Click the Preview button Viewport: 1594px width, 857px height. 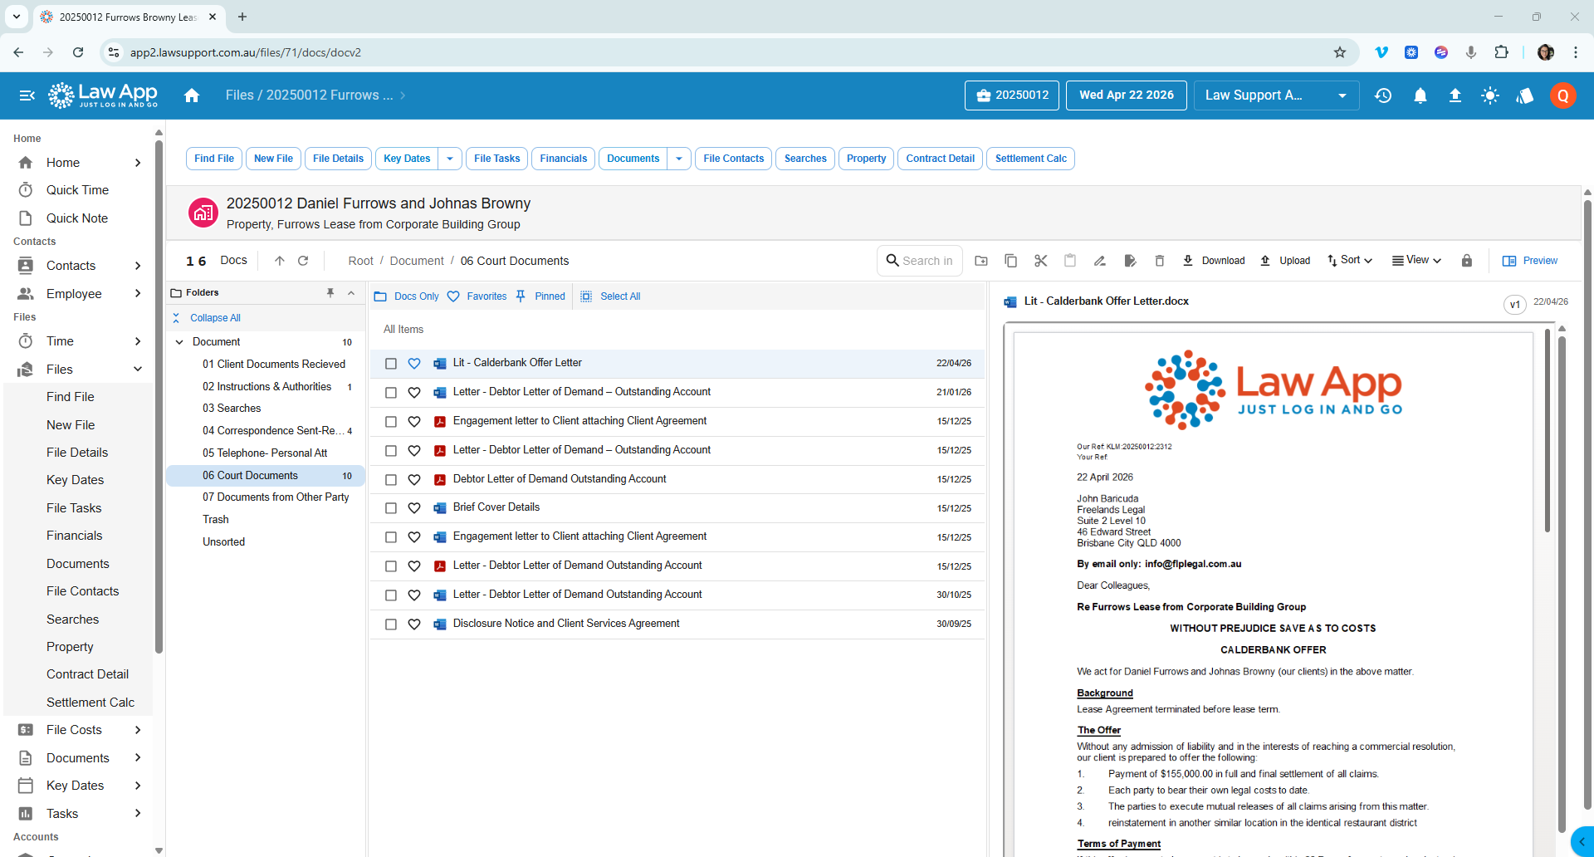coord(1530,260)
